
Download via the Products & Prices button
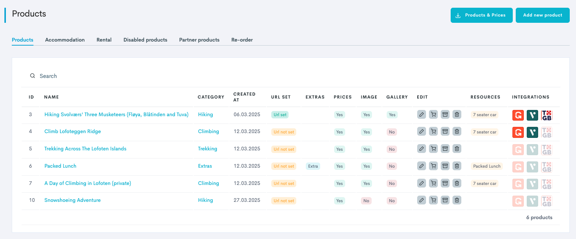(482, 15)
